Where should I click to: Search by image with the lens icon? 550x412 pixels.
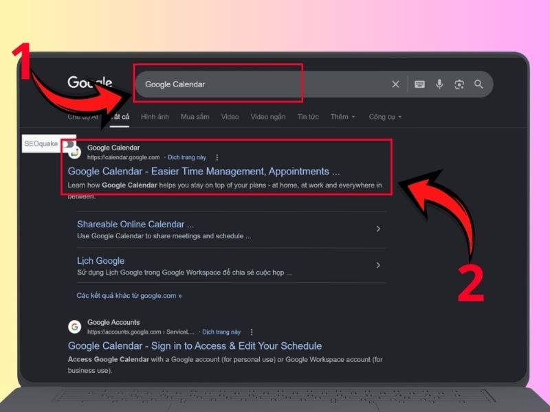pos(459,84)
